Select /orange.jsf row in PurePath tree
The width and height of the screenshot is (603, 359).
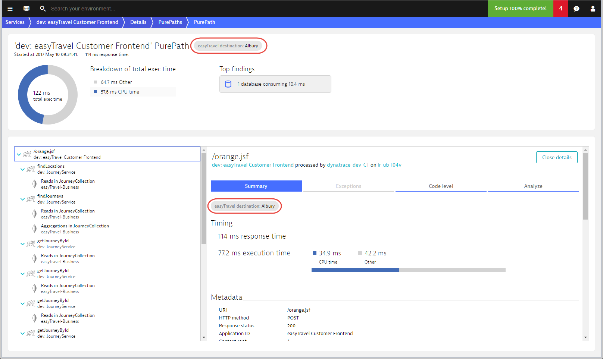point(107,154)
